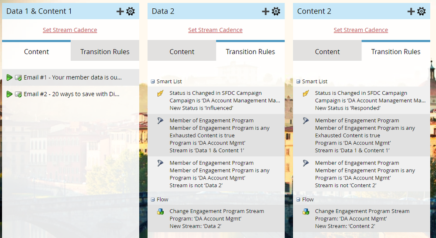
Task: Click the Status is Changed trigger icon in Content 2
Action: pos(306,93)
